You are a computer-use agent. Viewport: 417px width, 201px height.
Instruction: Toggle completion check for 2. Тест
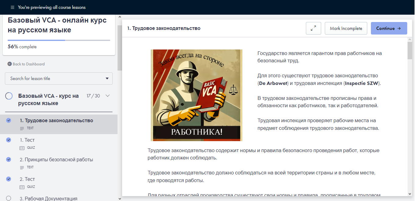[9, 179]
